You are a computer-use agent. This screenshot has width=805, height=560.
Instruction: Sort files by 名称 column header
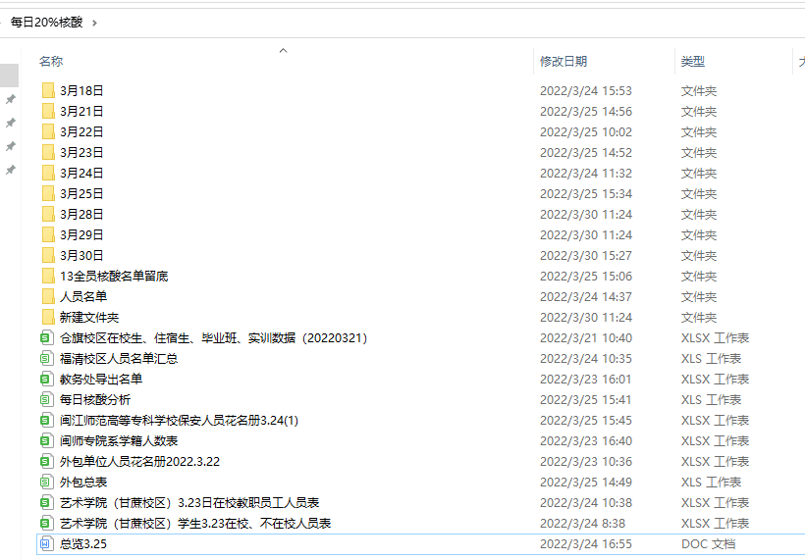pyautogui.click(x=51, y=61)
